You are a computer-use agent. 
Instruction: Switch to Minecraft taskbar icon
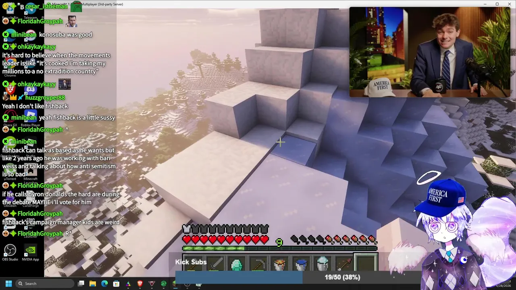point(175,284)
